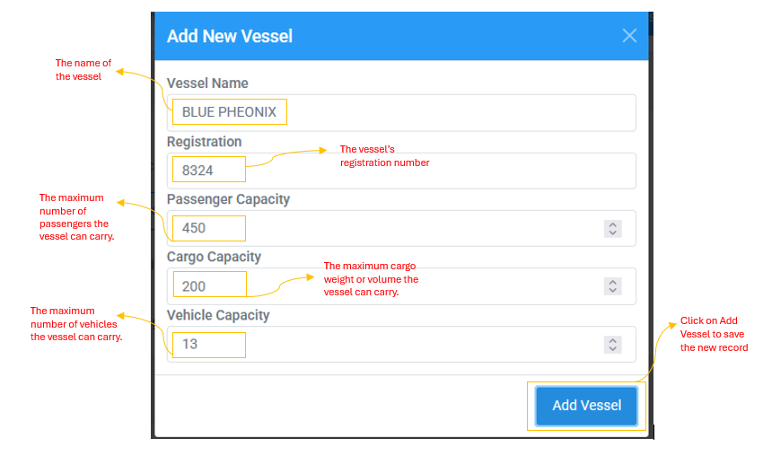The width and height of the screenshot is (763, 456).
Task: Close the Add New Vessel dialog
Action: pyautogui.click(x=629, y=36)
